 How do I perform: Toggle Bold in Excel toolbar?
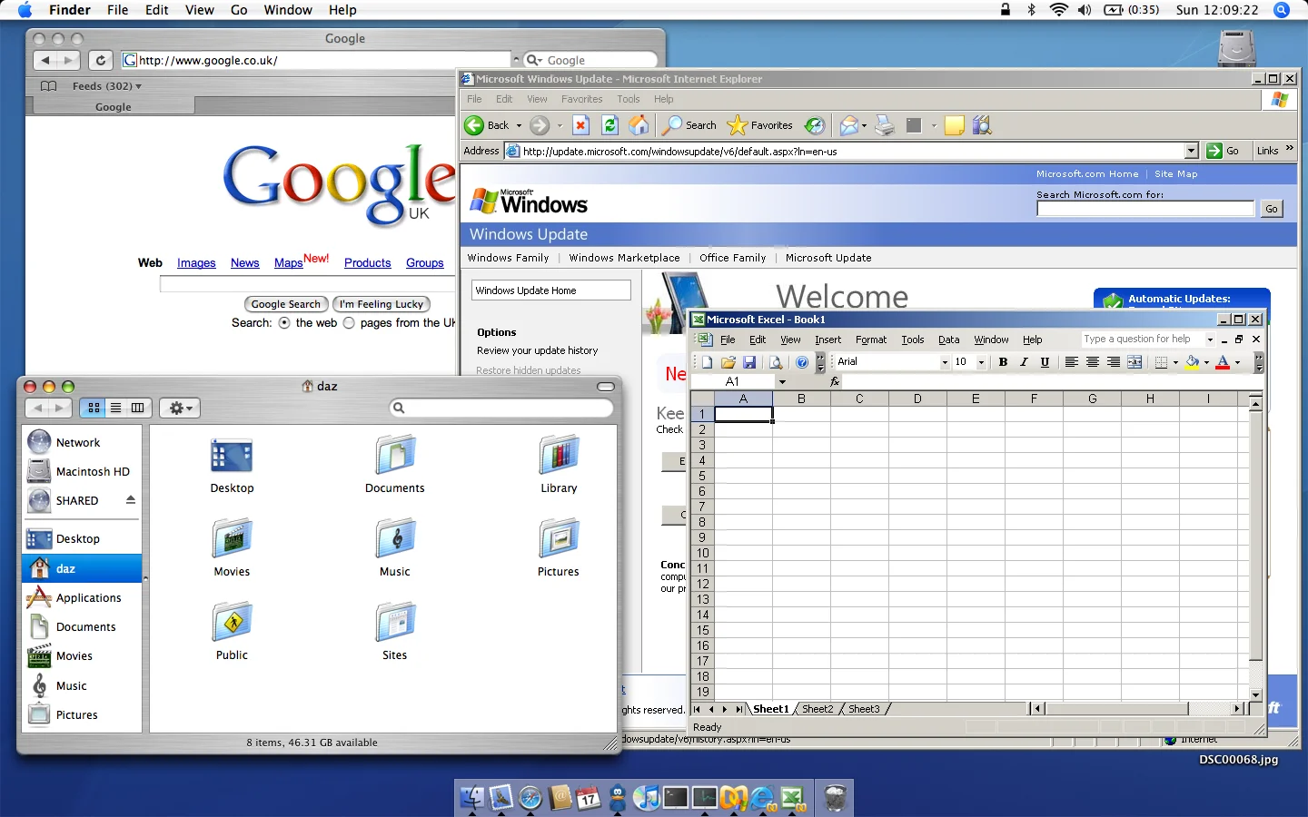click(x=1003, y=362)
